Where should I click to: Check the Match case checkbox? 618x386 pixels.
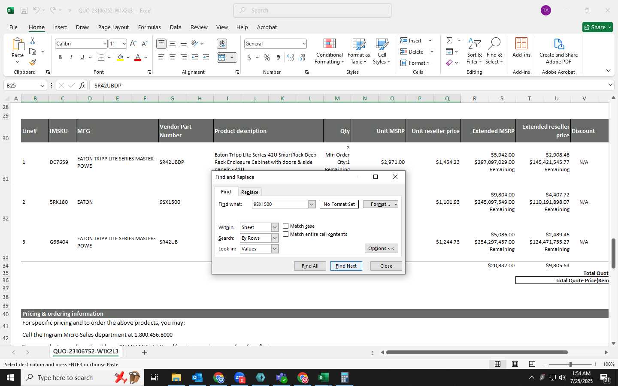pos(286,226)
